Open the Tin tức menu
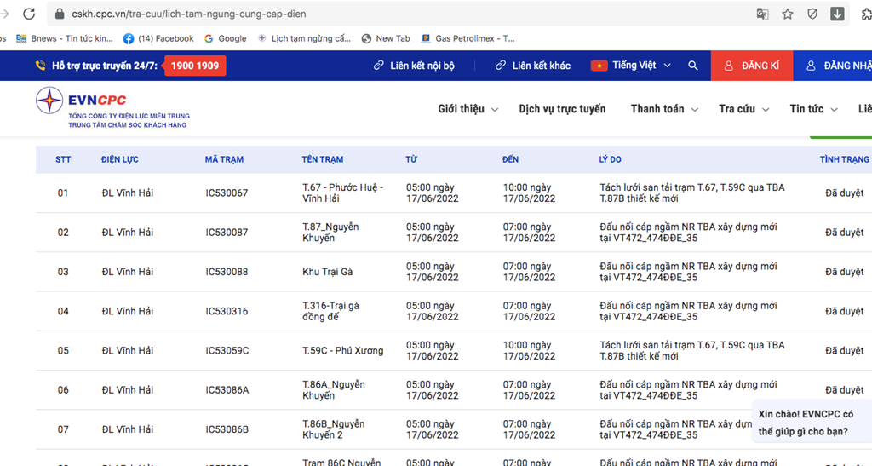This screenshot has height=466, width=872. click(813, 109)
